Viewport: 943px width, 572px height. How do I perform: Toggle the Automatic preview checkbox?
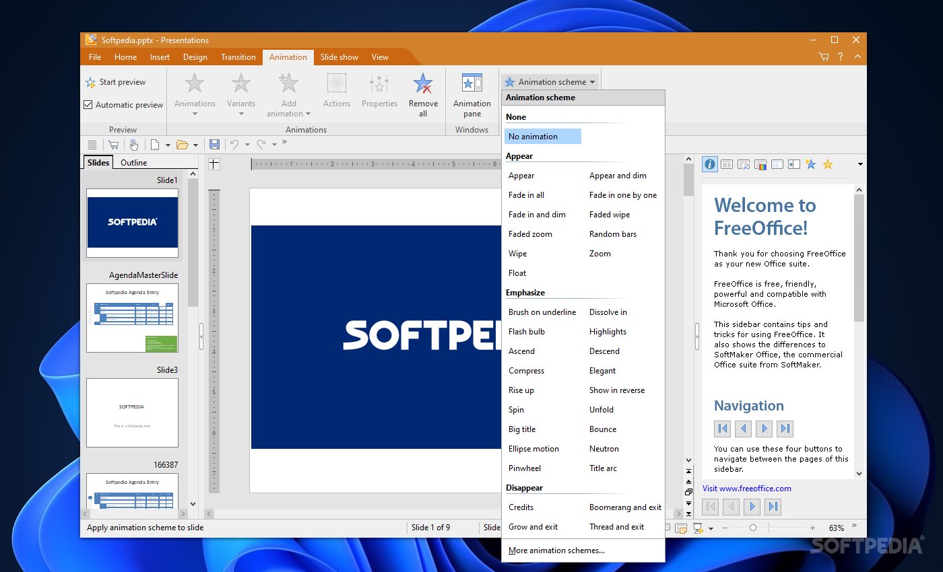(x=88, y=105)
